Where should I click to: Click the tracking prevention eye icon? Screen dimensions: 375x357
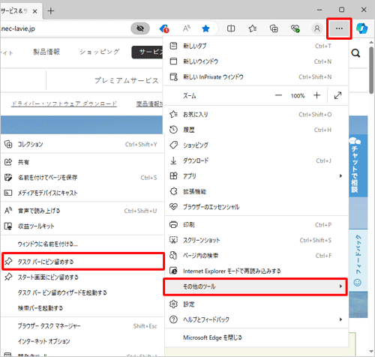click(x=140, y=28)
